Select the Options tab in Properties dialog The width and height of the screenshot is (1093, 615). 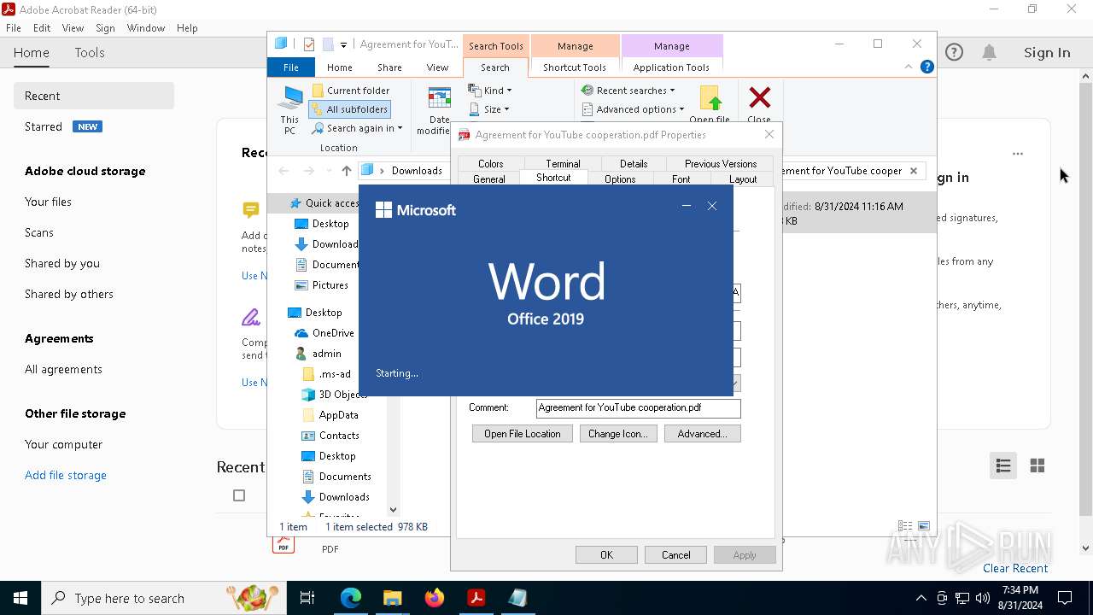tap(620, 179)
